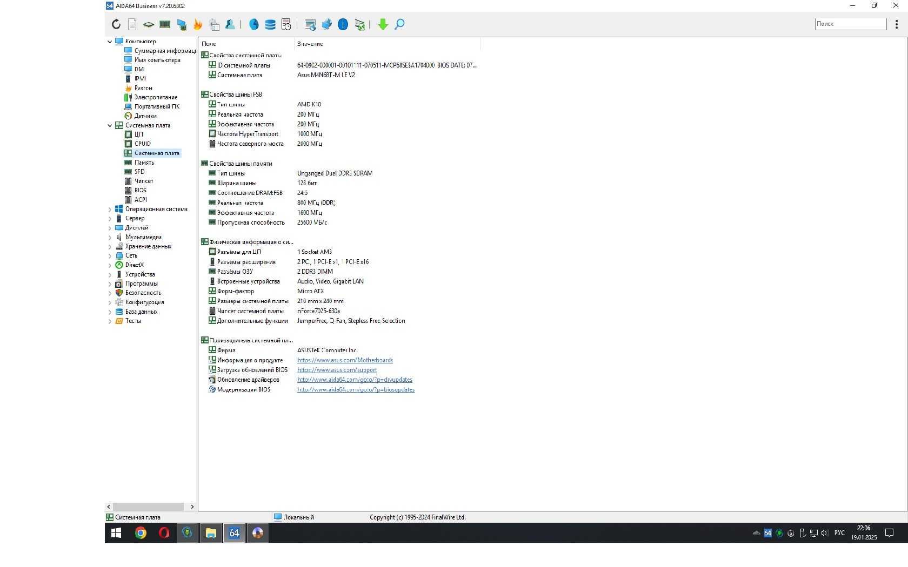Select the Asus M4N68T-M LE V2 value
This screenshot has height=567, width=908.
(326, 75)
